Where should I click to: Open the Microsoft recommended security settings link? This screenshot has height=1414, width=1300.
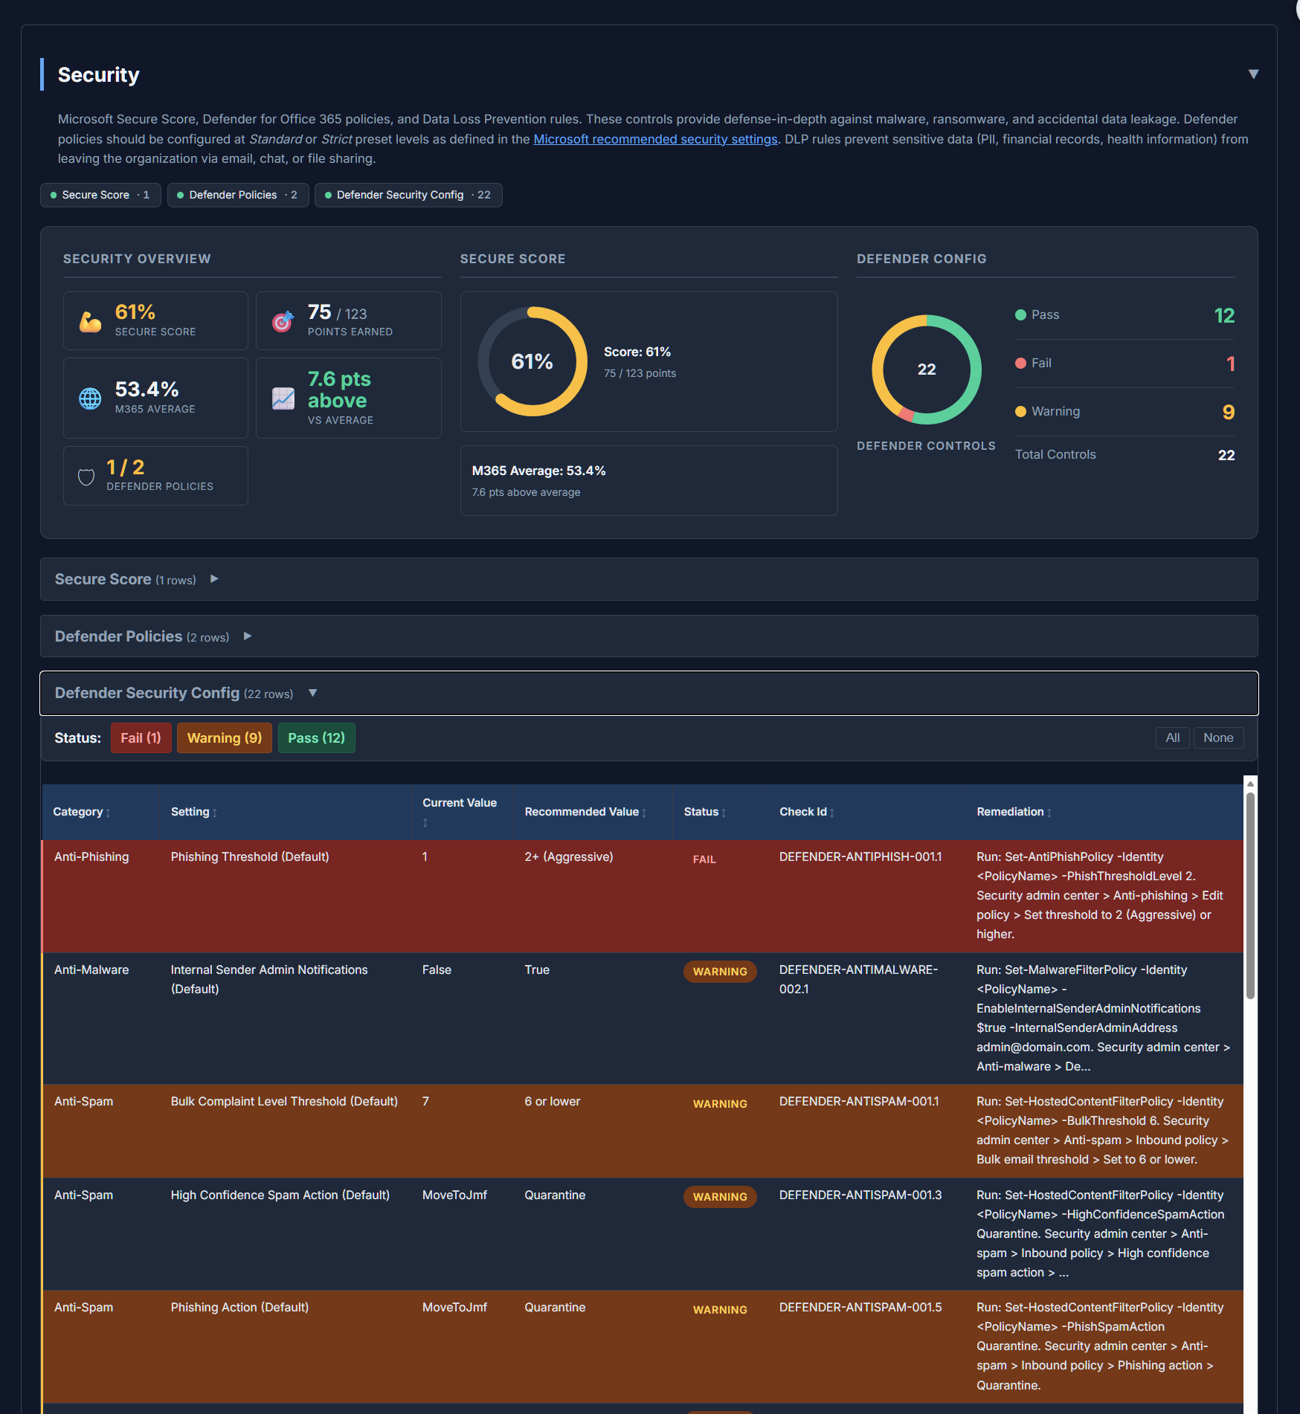(x=655, y=139)
